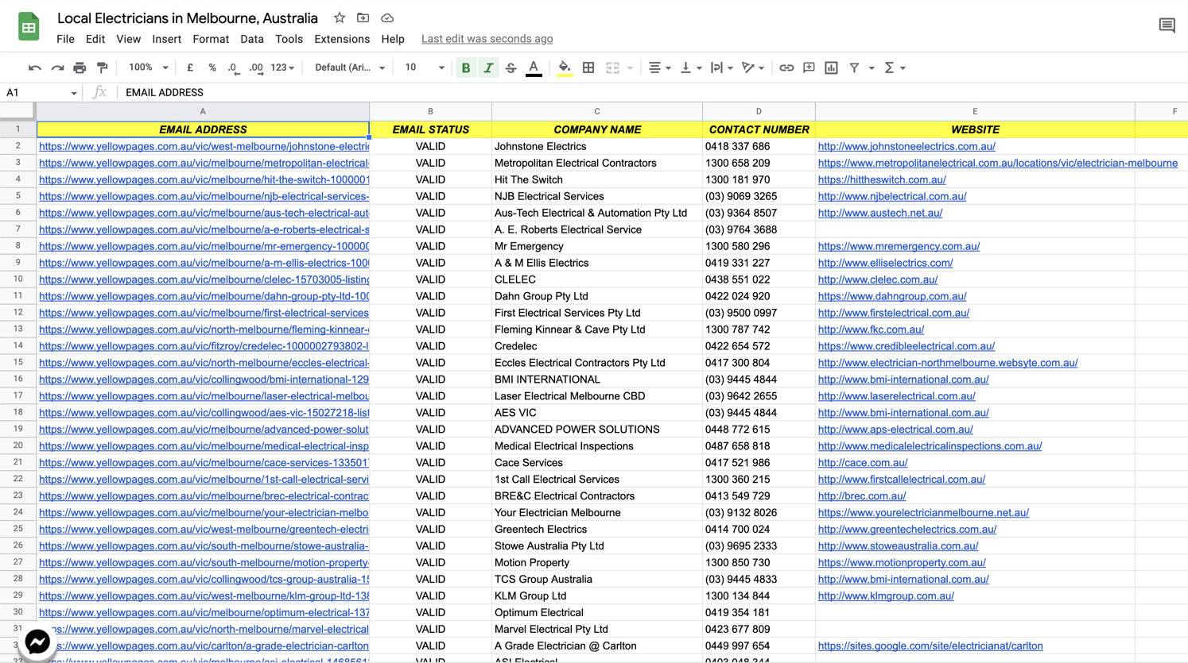Select column C header
This screenshot has height=663, width=1188.
(x=597, y=111)
